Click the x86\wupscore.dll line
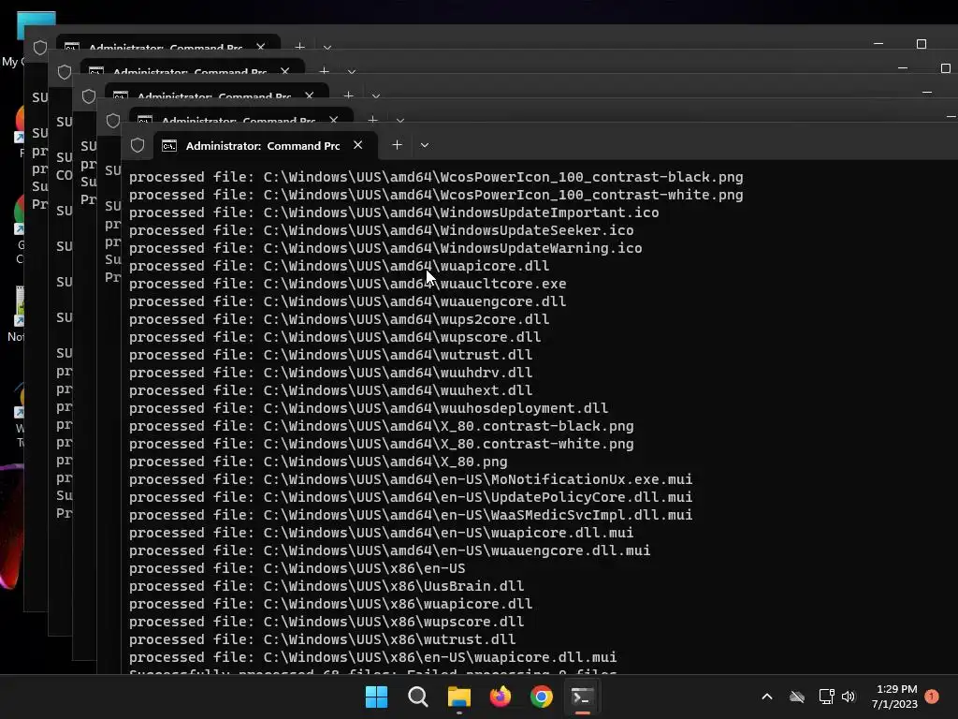958x719 pixels. tap(327, 622)
